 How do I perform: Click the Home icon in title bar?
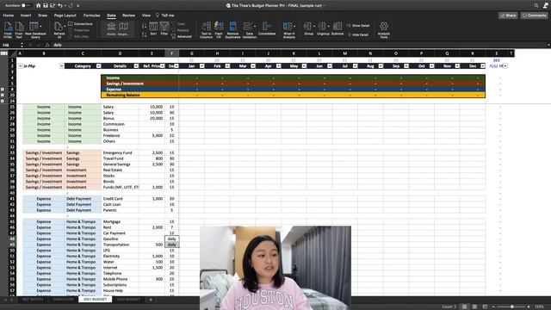click(38, 6)
